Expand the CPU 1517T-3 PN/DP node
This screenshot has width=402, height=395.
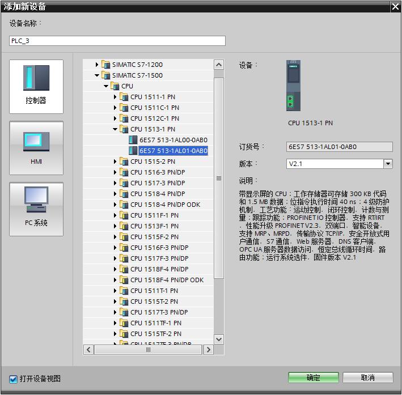[x=115, y=312]
